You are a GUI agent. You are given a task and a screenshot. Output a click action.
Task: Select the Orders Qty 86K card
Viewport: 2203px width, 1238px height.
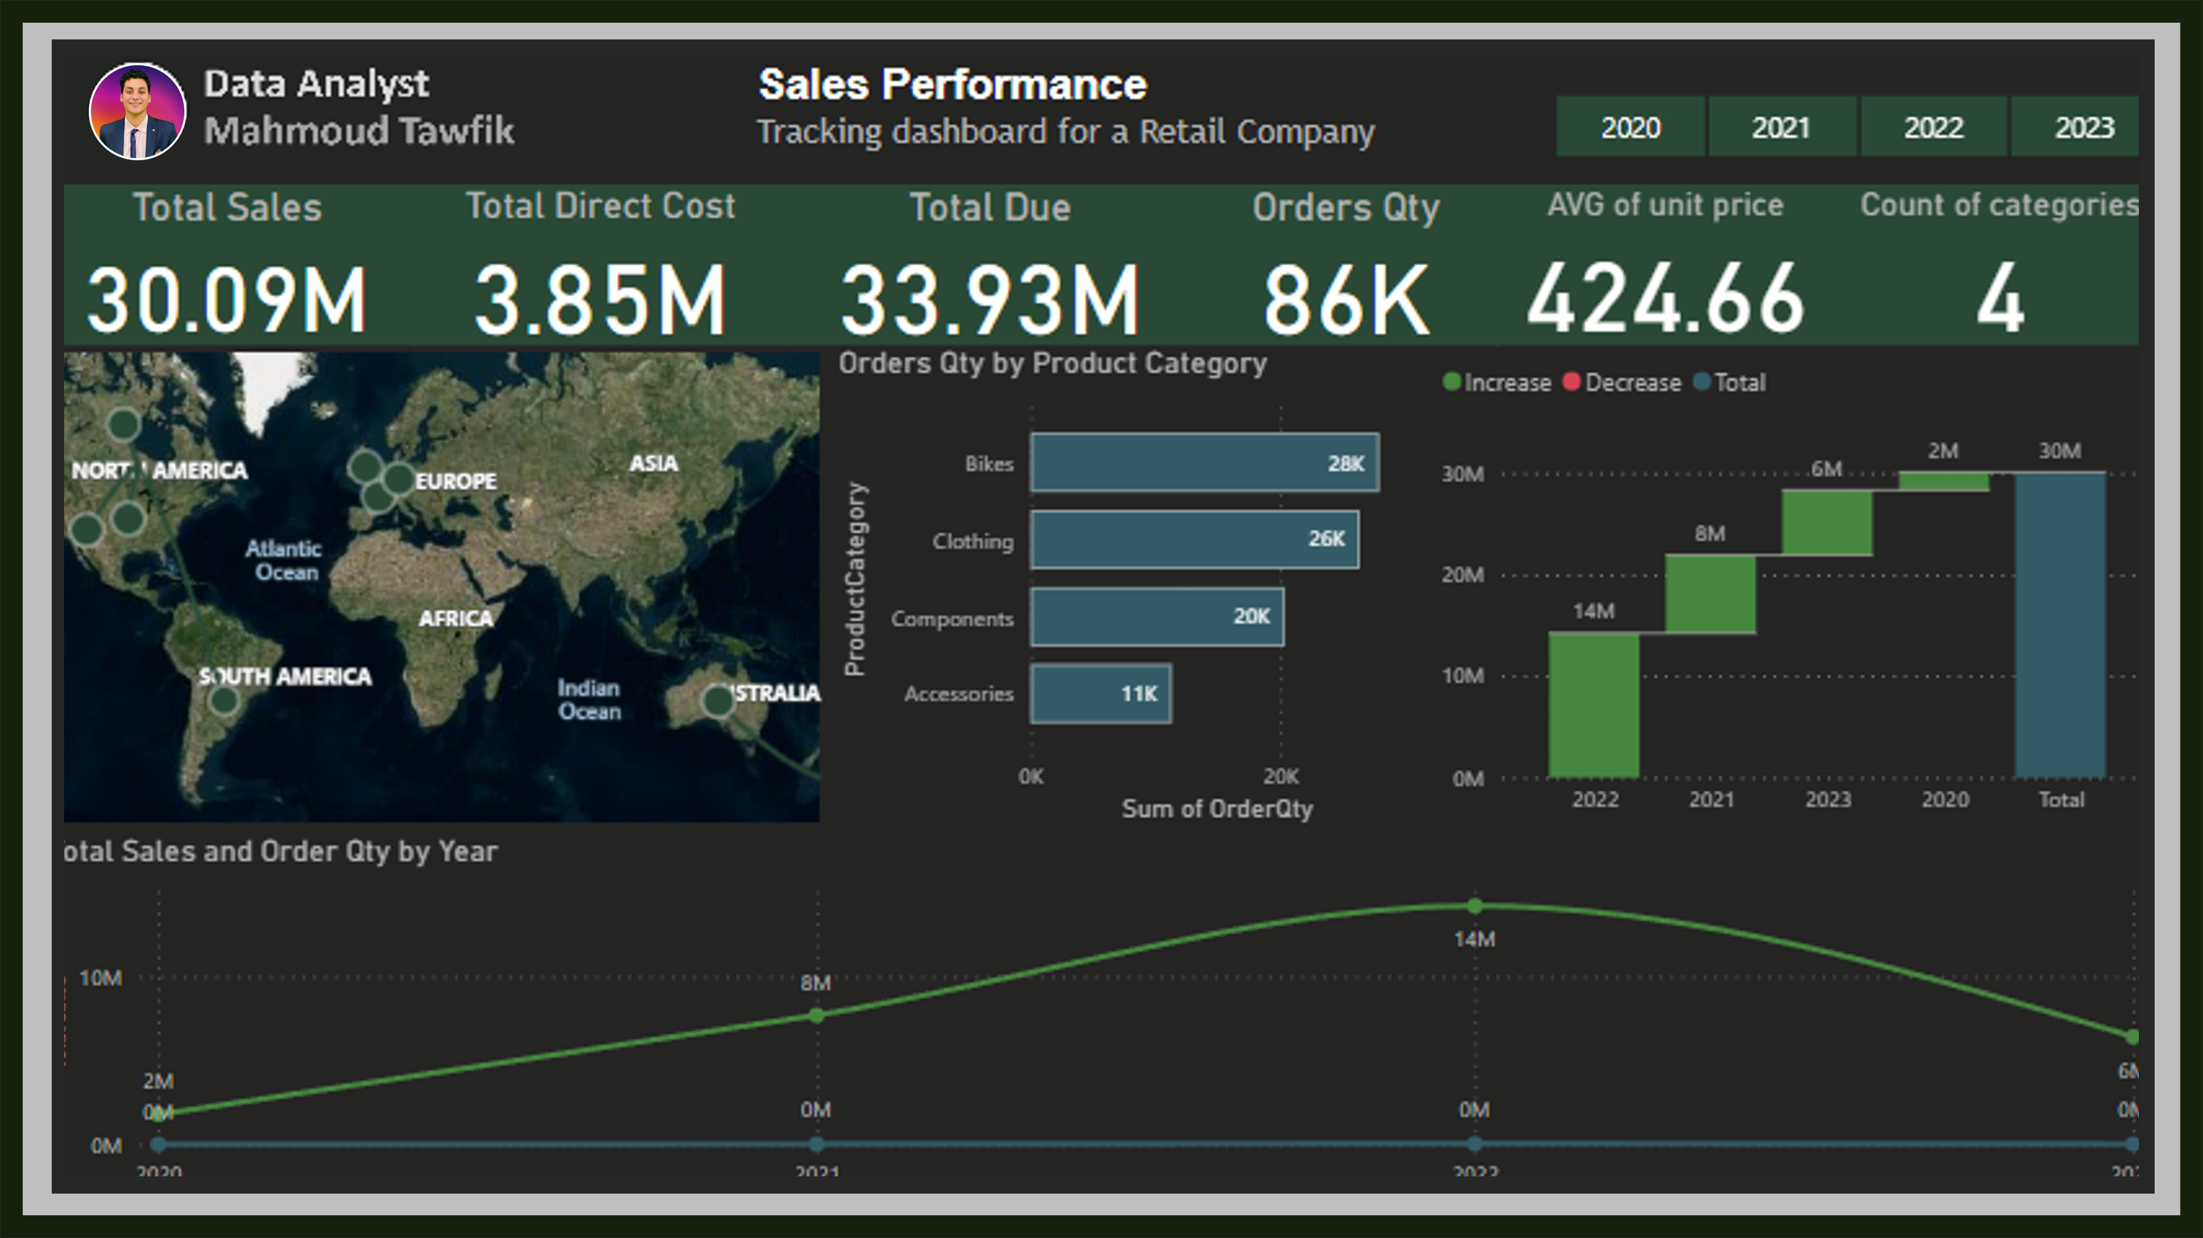click(x=1346, y=265)
